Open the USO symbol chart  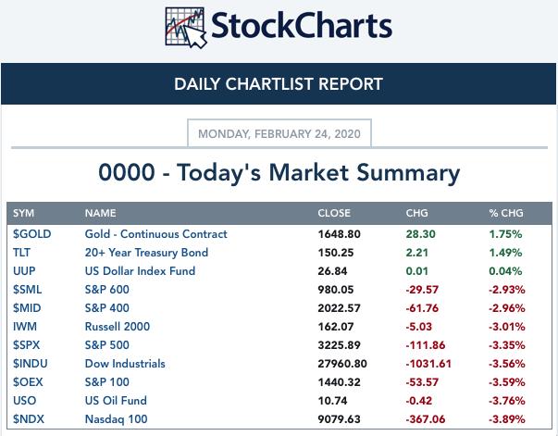(25, 401)
